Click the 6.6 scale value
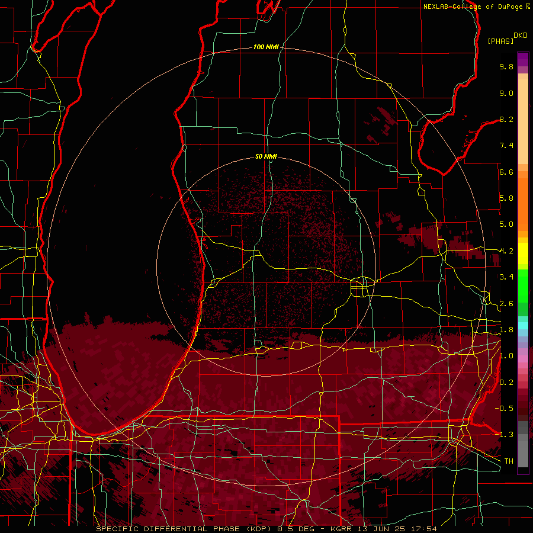 [x=506, y=172]
